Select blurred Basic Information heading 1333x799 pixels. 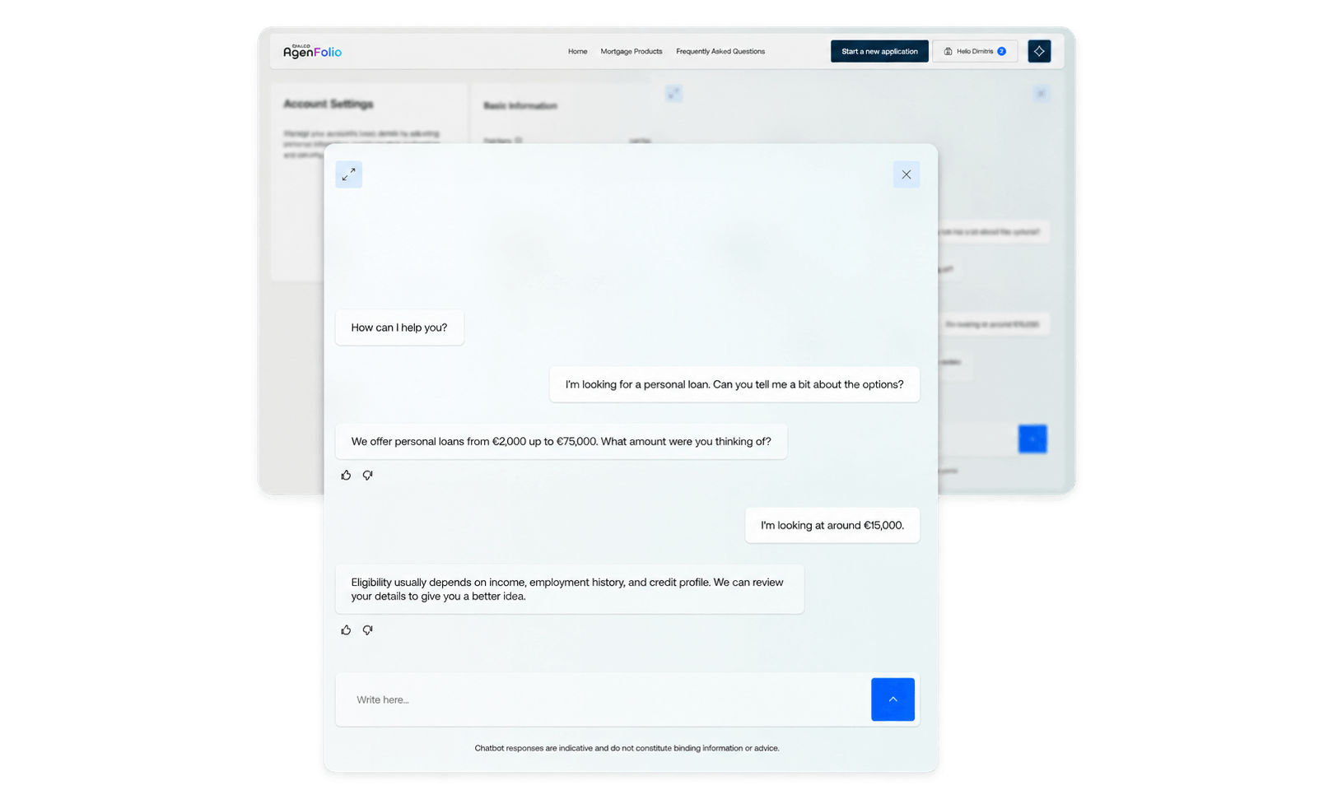520,105
